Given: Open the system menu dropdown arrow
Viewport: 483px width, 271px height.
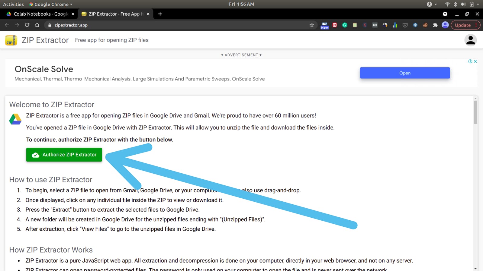Looking at the screenshot, I should [478, 4].
